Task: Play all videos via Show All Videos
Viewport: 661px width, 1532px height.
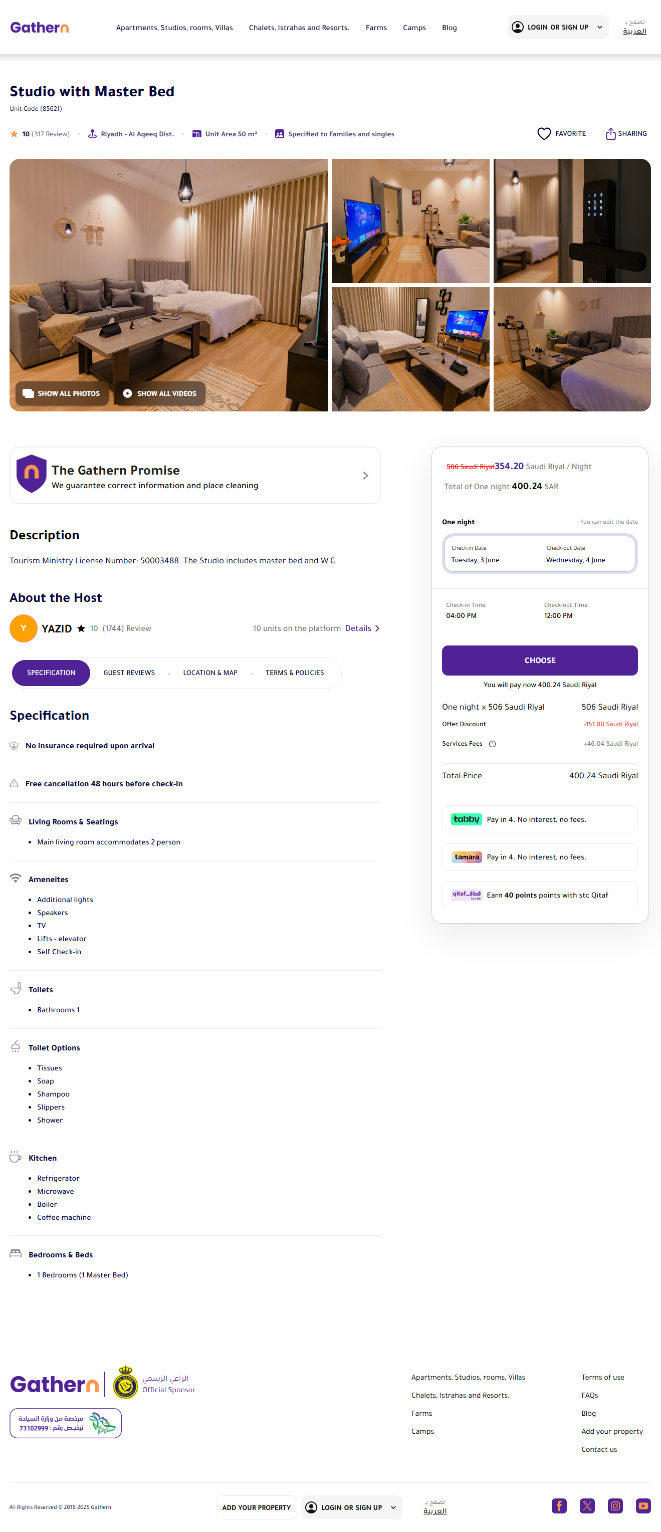Action: tap(159, 393)
